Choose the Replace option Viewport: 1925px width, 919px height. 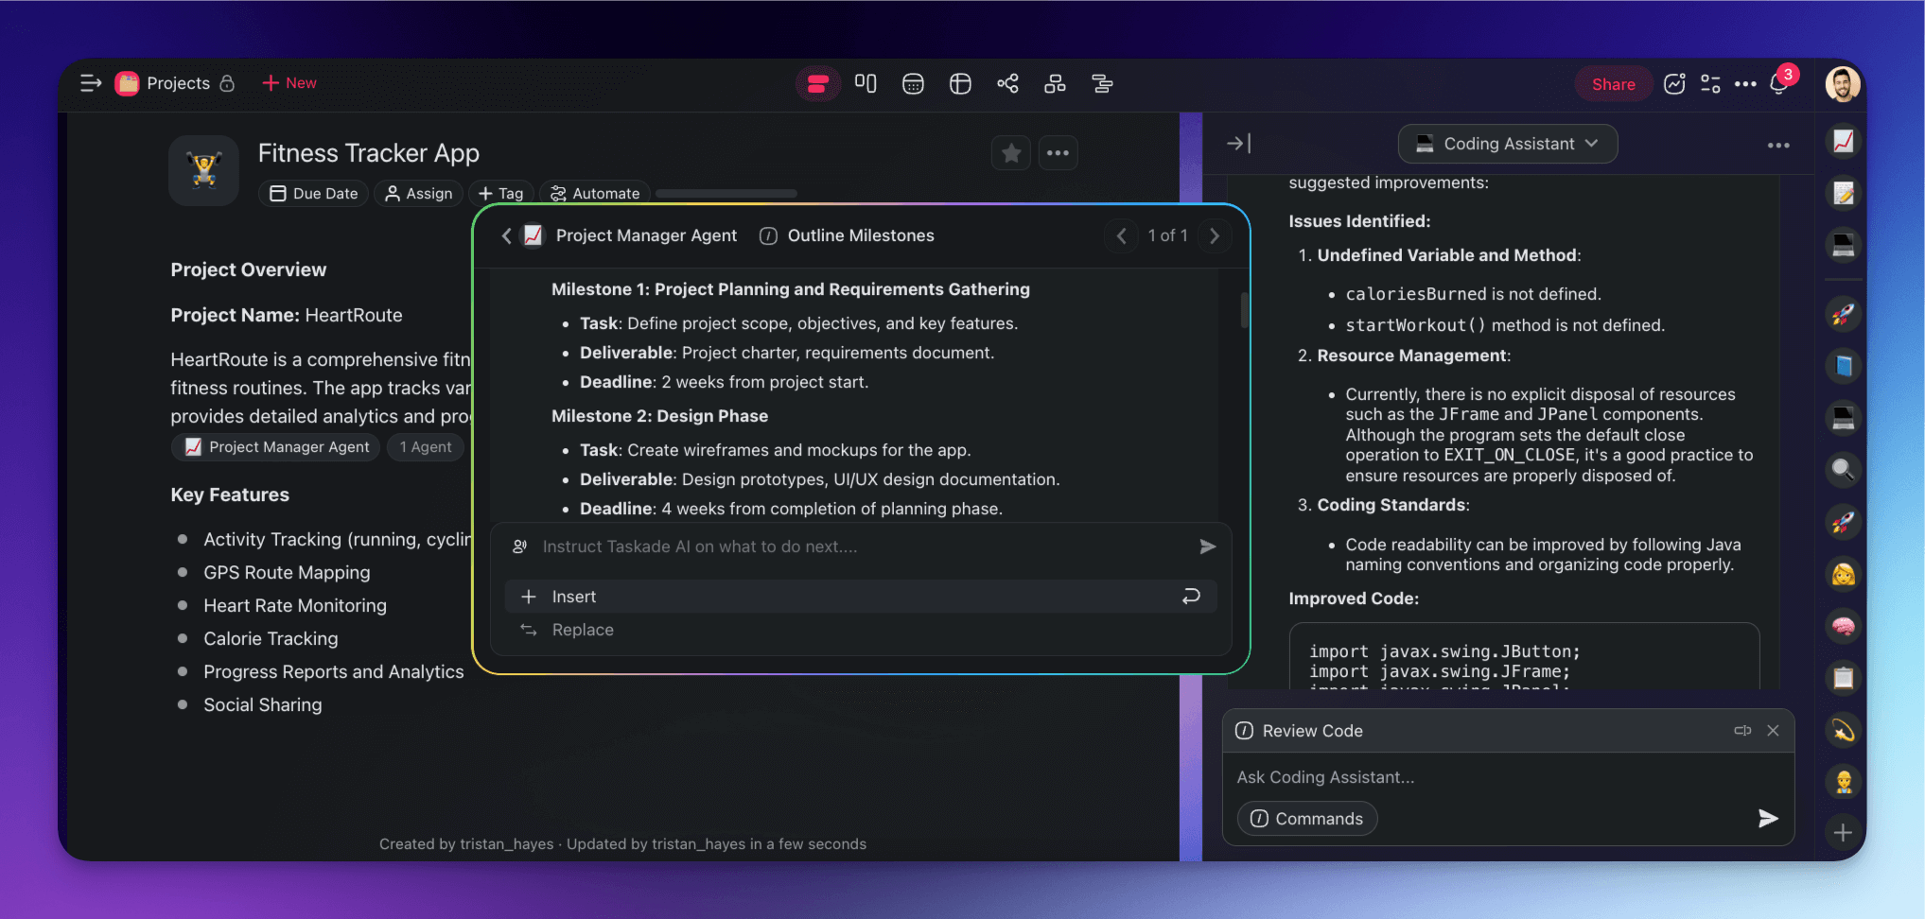[583, 630]
